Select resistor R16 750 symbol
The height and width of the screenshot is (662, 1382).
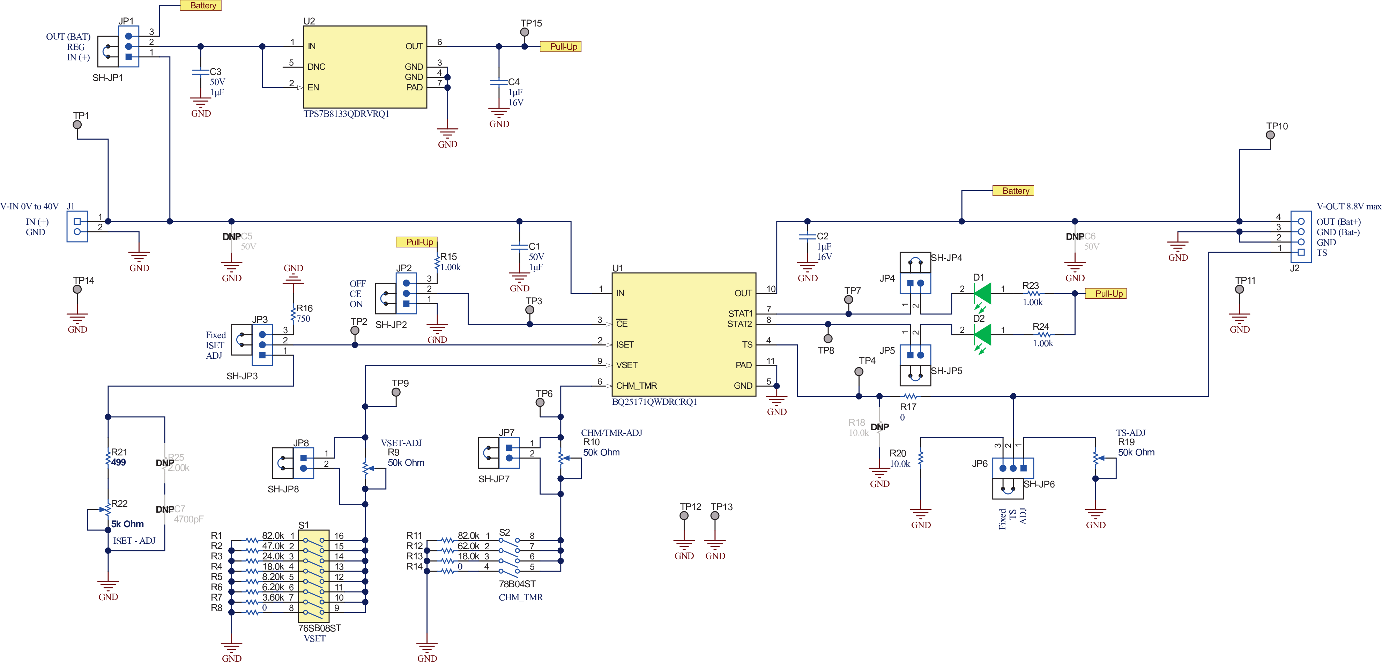pos(294,314)
